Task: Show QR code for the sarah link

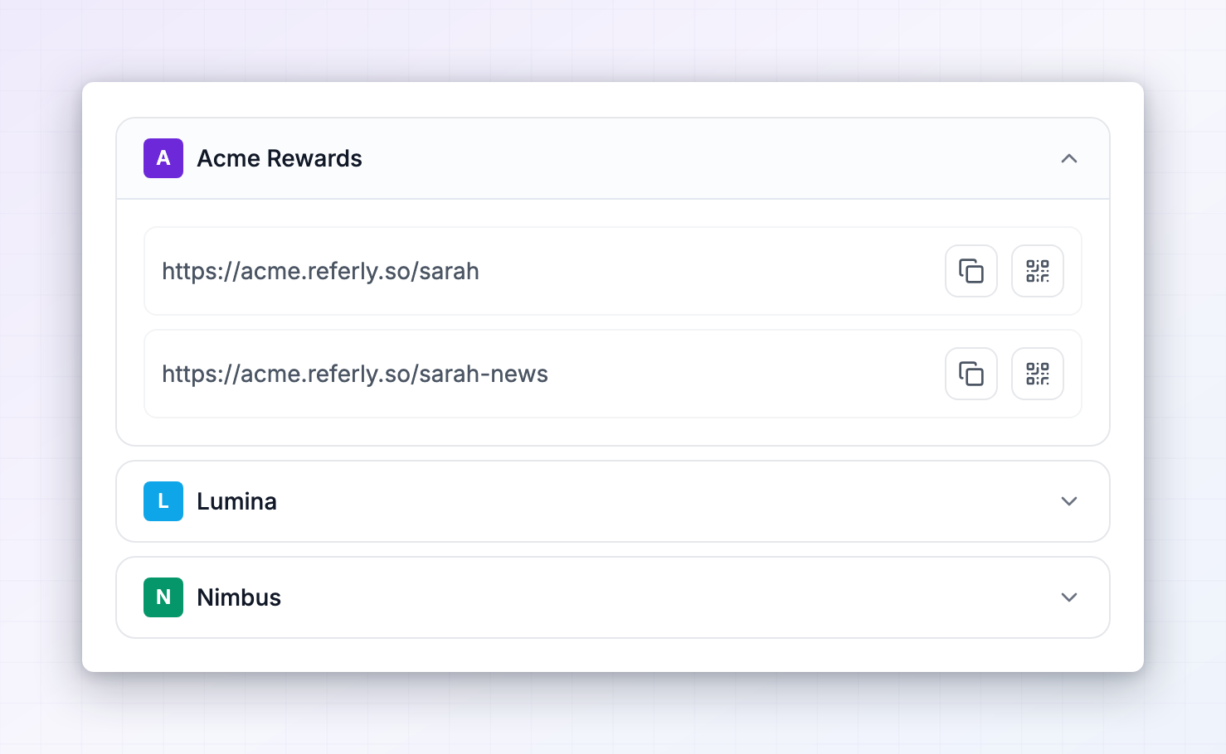Action: coord(1038,271)
